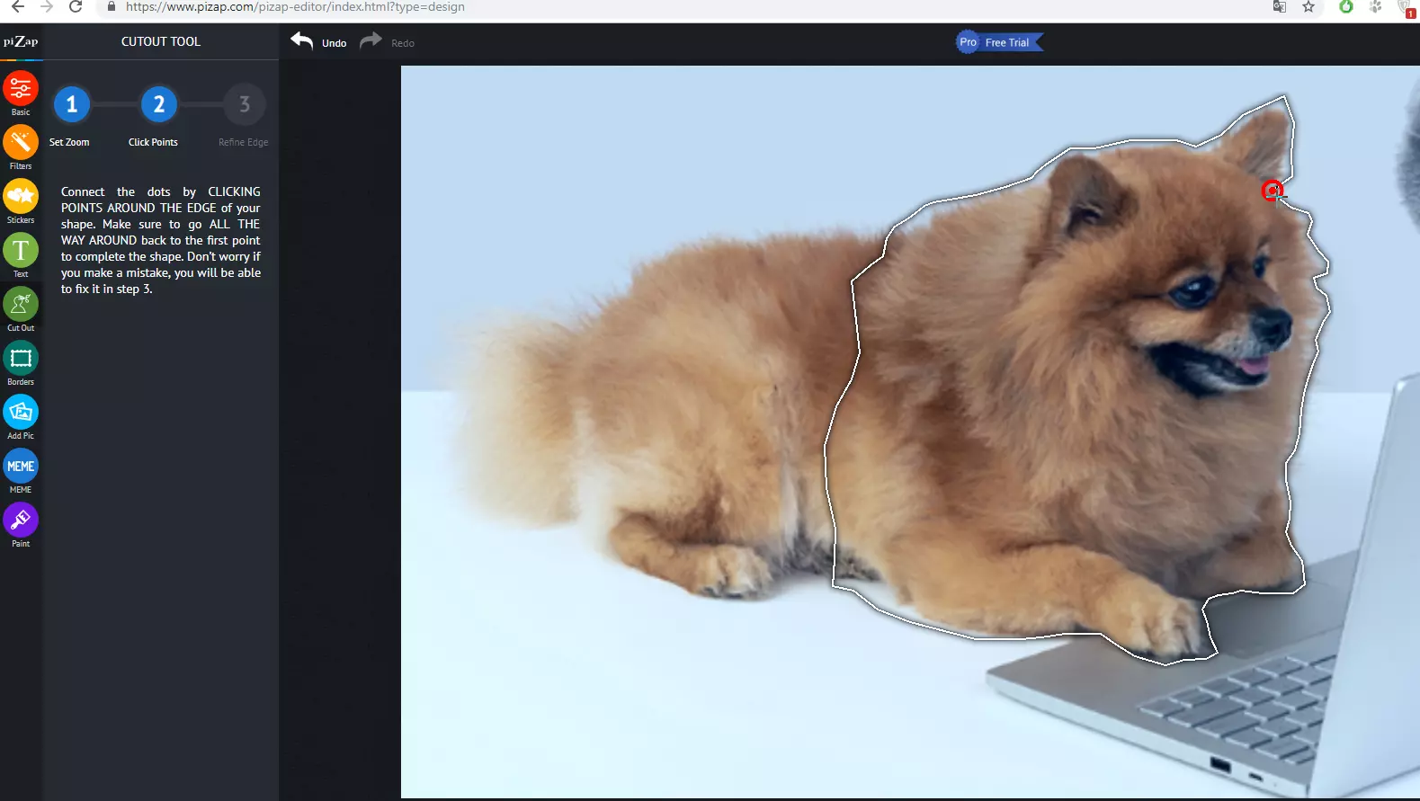Reload the browser page
1420x801 pixels.
point(76,7)
